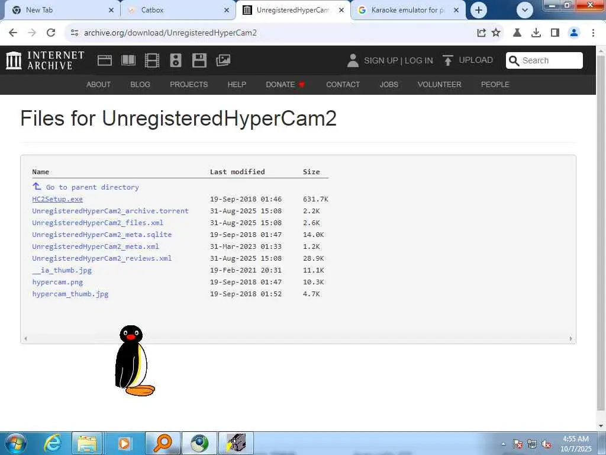Download HC2Setup.exe file

click(x=57, y=199)
